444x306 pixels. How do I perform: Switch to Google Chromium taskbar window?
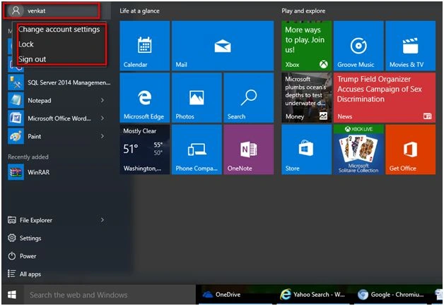coord(391,295)
